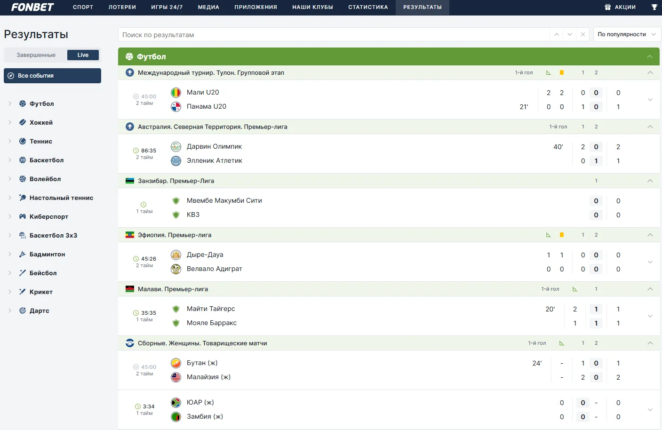Click the gift icon next to Акции
Screen dimensions: 662x430
(x=607, y=7)
